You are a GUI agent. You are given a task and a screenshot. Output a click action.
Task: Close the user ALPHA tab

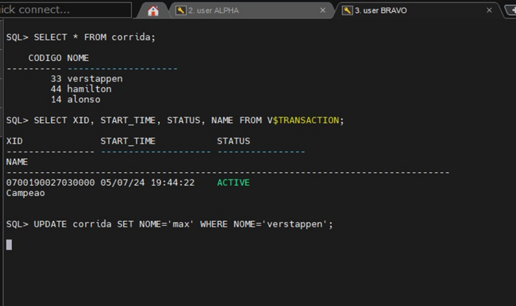point(323,11)
